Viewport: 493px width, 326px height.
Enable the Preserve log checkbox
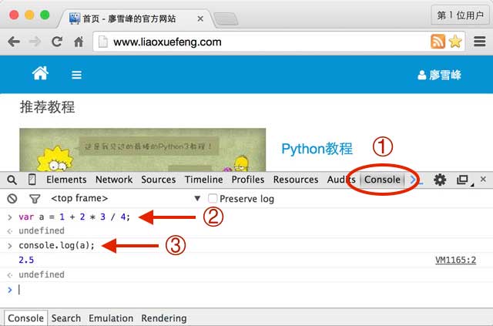213,199
